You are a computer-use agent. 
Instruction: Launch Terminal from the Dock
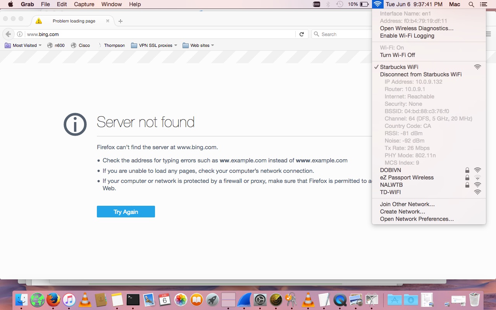[133, 300]
